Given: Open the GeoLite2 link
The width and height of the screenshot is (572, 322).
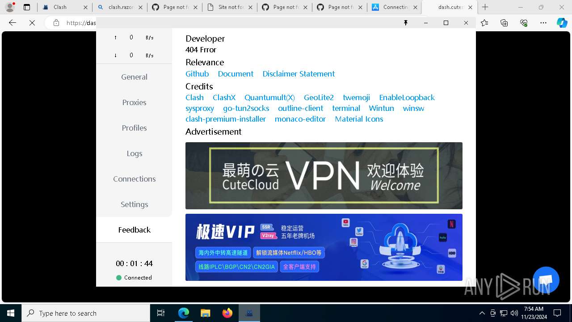Looking at the screenshot, I should [x=319, y=97].
